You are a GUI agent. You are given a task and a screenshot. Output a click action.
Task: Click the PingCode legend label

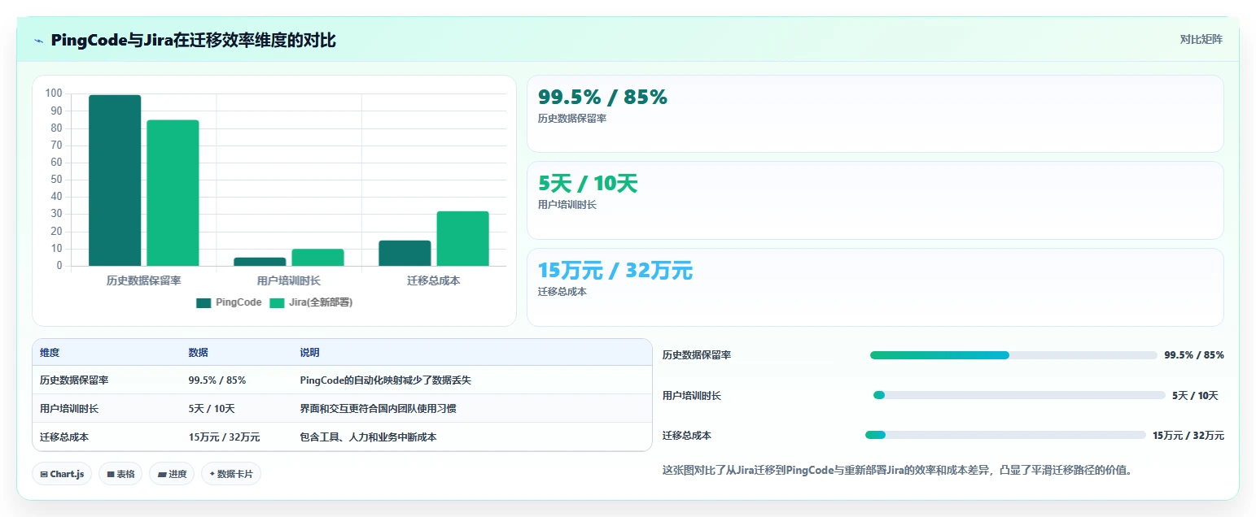tap(239, 302)
